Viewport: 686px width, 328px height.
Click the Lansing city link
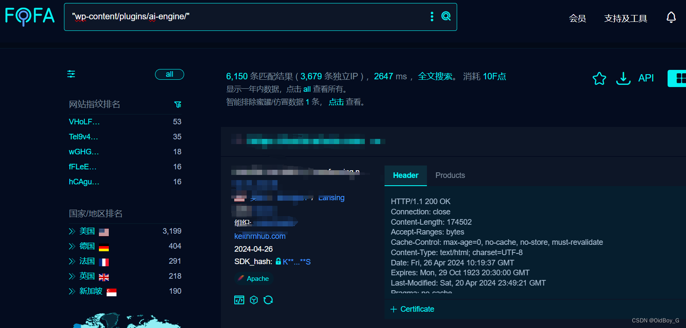(x=331, y=198)
